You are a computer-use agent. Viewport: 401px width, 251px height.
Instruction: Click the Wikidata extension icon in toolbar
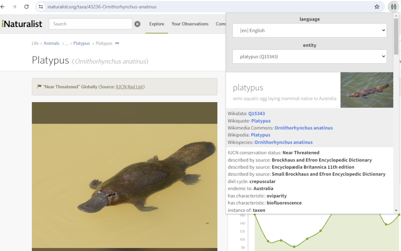[x=393, y=7]
